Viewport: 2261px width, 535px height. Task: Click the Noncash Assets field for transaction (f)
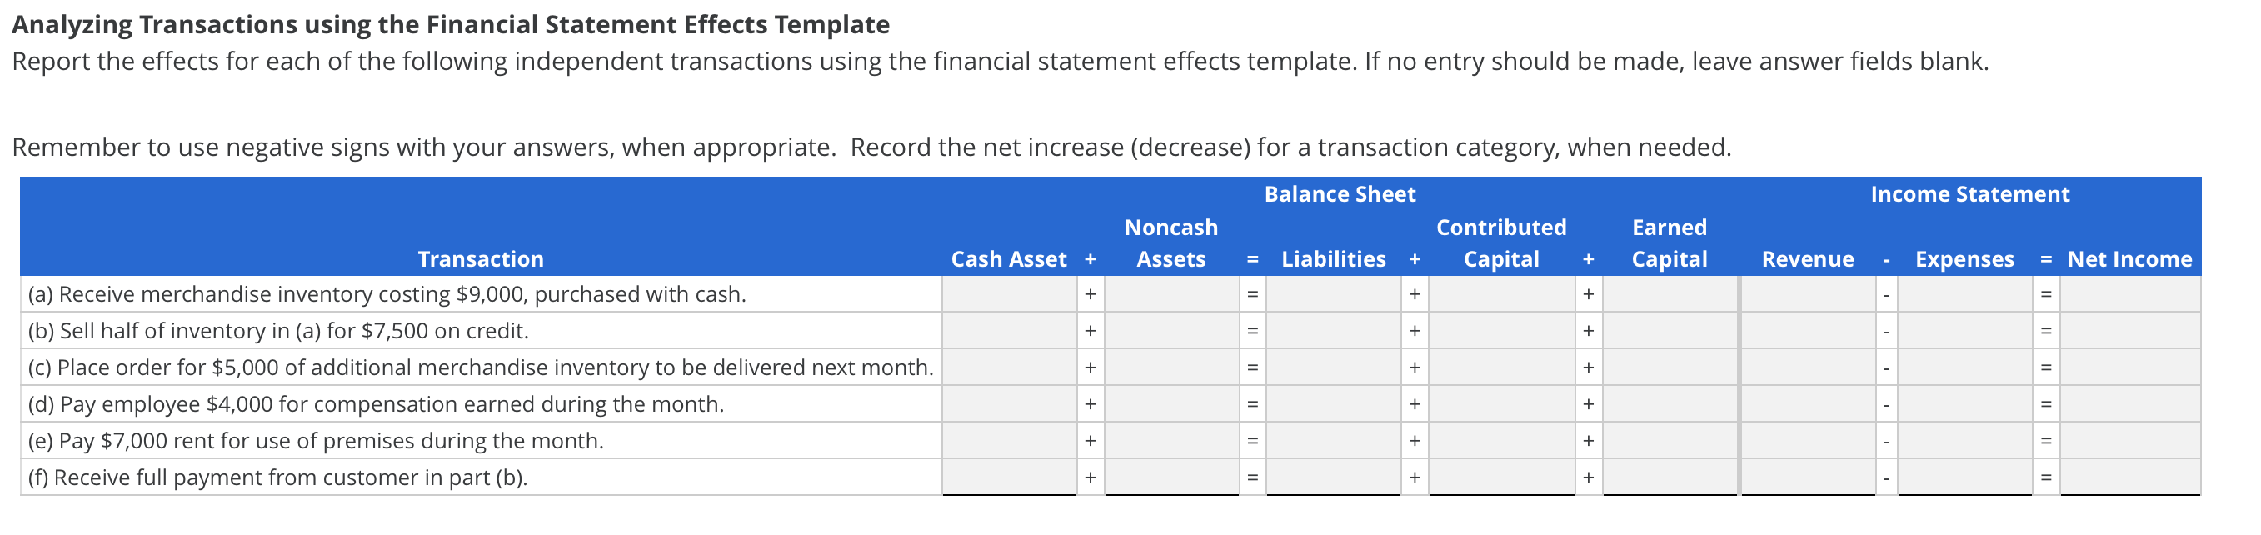pos(1172,476)
